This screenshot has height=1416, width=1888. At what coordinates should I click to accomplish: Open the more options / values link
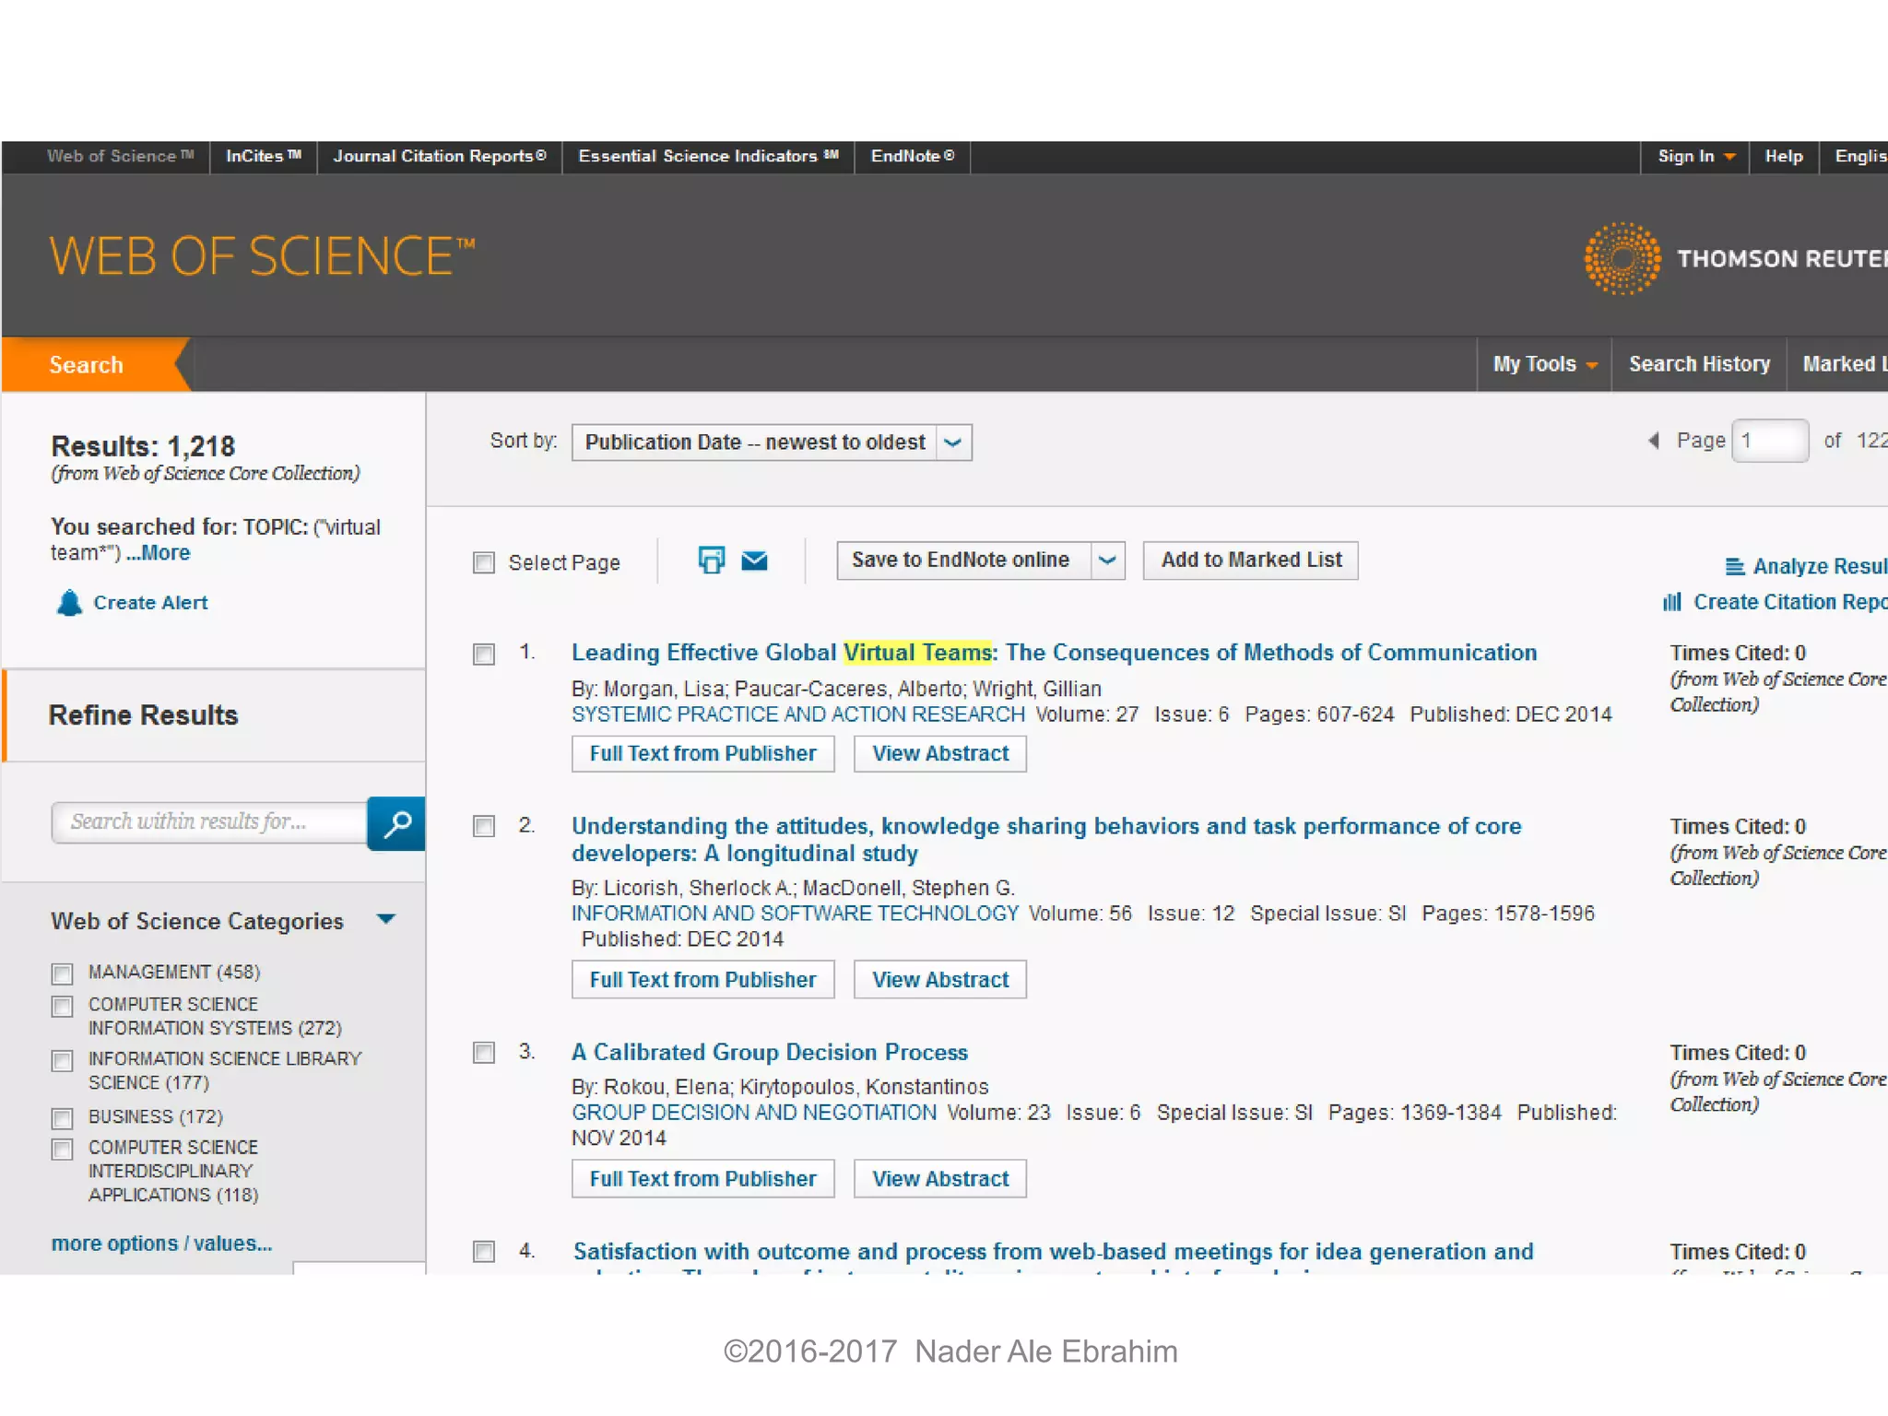(x=161, y=1244)
